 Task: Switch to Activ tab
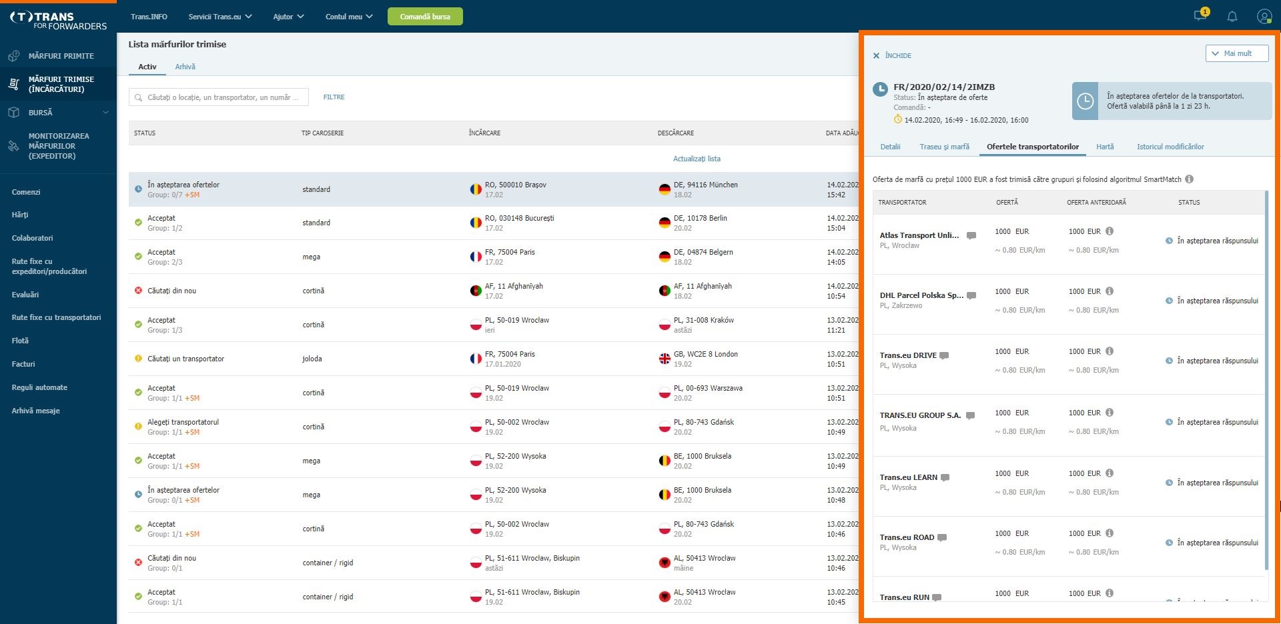pyautogui.click(x=147, y=67)
